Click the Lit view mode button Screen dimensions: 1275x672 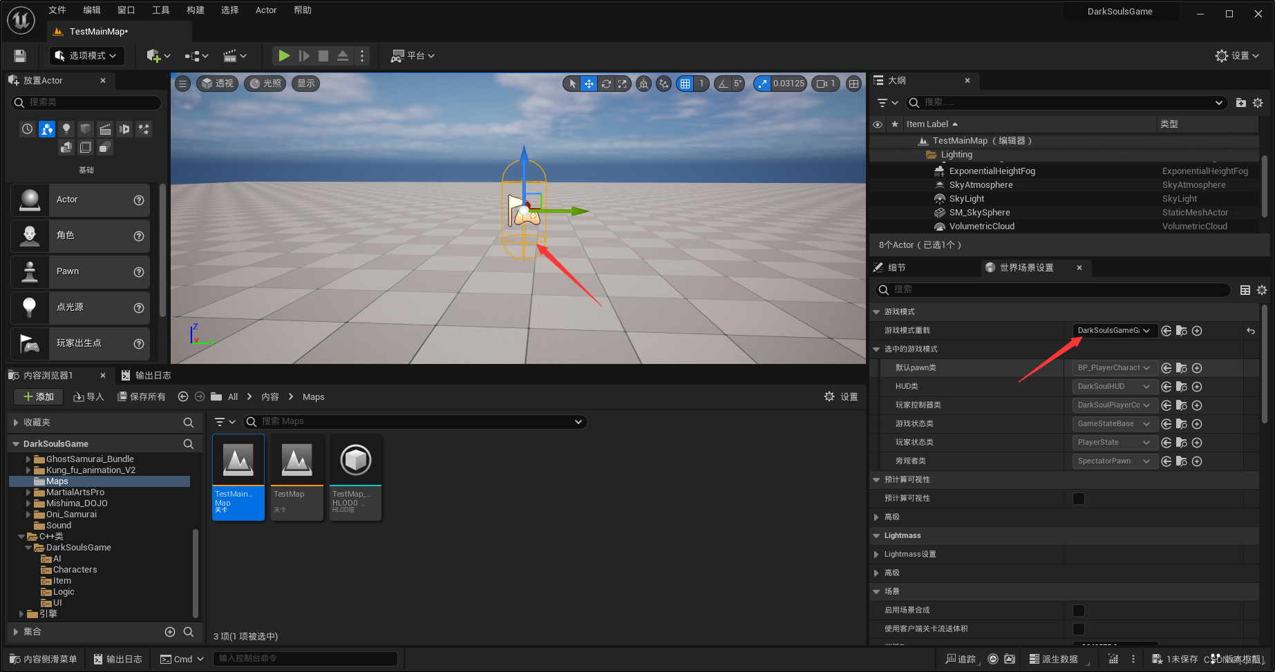point(265,84)
